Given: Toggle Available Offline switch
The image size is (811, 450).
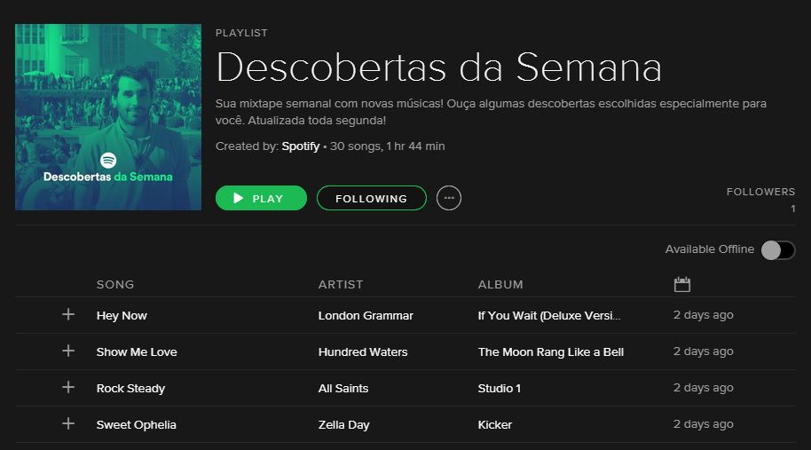Looking at the screenshot, I should point(777,249).
